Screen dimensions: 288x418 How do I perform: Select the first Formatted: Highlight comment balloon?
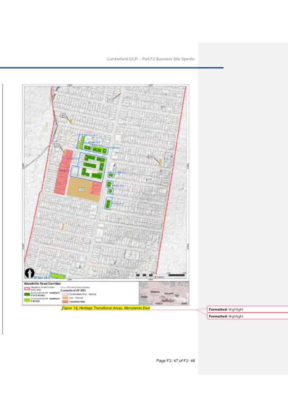(247, 309)
